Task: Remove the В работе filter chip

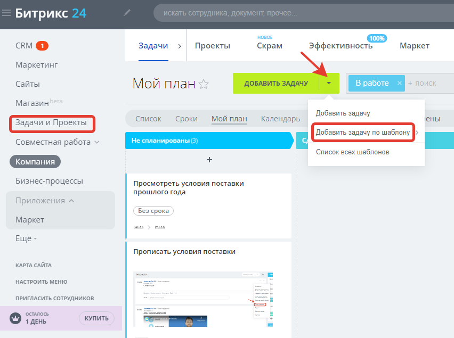Action: [x=399, y=83]
